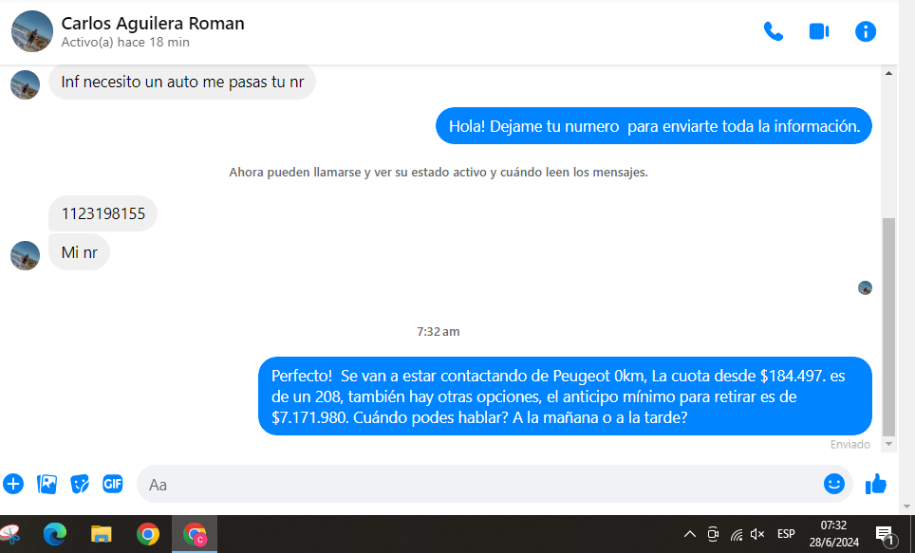This screenshot has height=553, width=915.
Task: Open Meet Now tray icon
Action: pos(713,534)
